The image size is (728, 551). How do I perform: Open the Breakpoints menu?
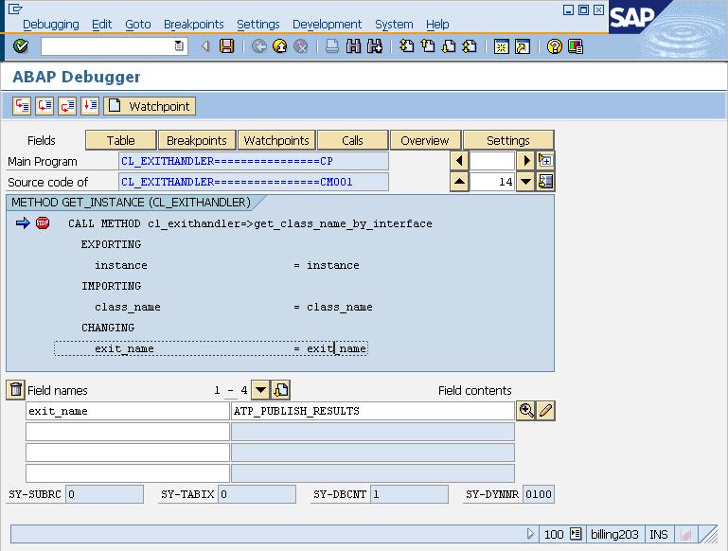click(194, 24)
